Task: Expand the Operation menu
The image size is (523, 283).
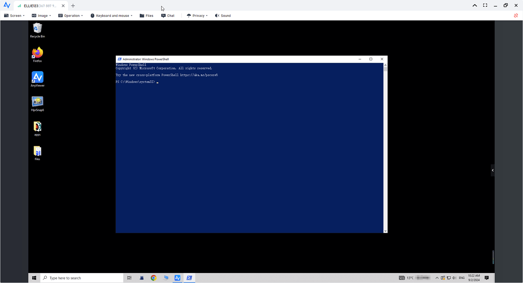Action: click(x=70, y=16)
